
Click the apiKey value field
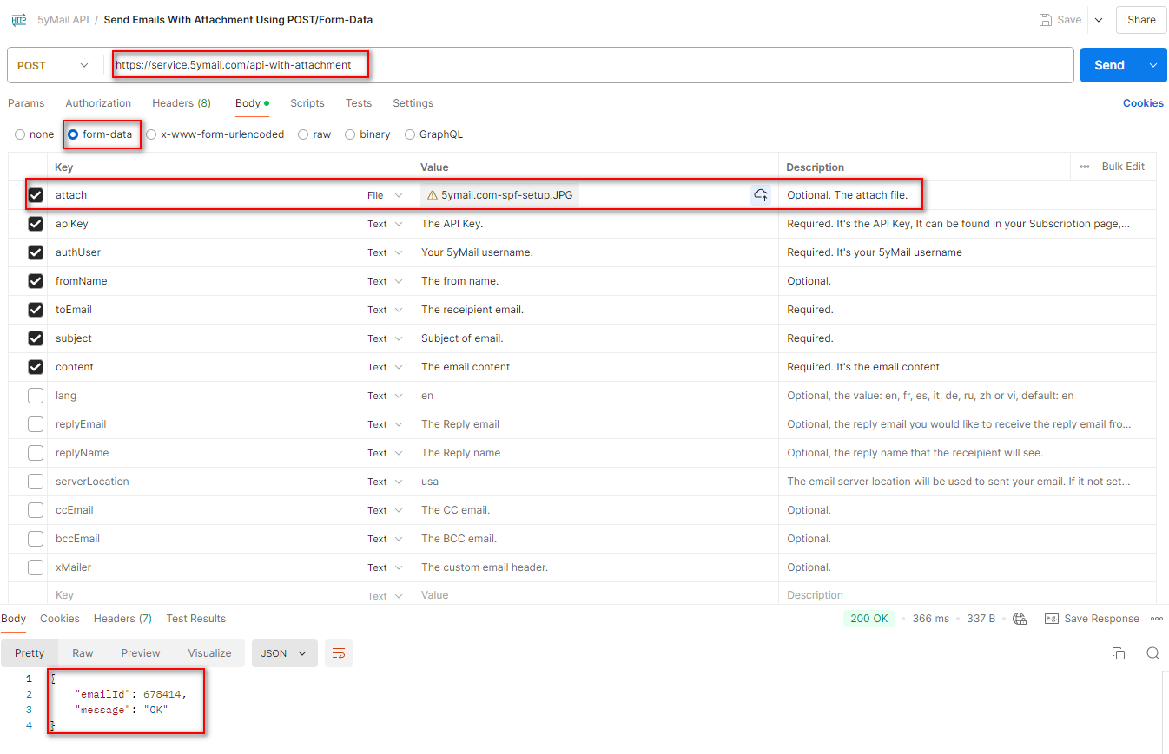(x=596, y=224)
